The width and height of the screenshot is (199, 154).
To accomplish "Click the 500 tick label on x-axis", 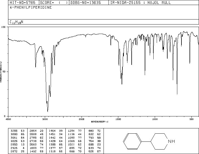I will (x=191, y=119).
